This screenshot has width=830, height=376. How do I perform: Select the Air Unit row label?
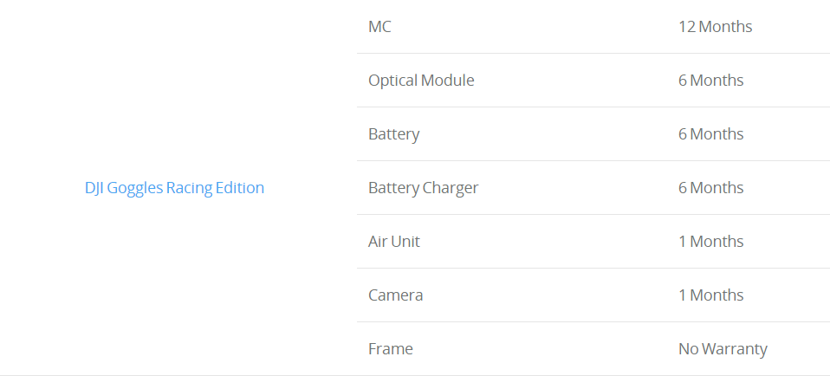pyautogui.click(x=394, y=242)
